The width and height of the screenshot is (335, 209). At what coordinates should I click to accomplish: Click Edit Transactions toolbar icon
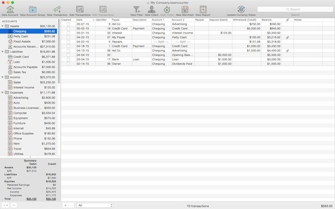point(103,9)
